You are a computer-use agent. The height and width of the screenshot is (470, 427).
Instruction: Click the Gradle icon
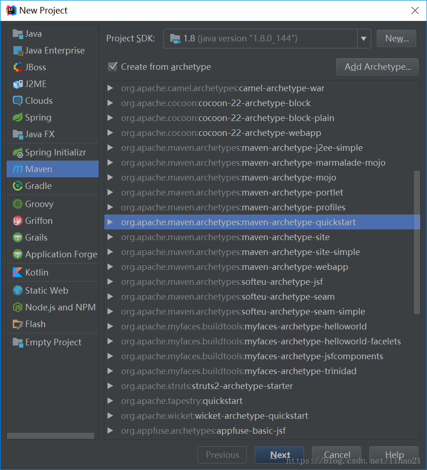[18, 186]
